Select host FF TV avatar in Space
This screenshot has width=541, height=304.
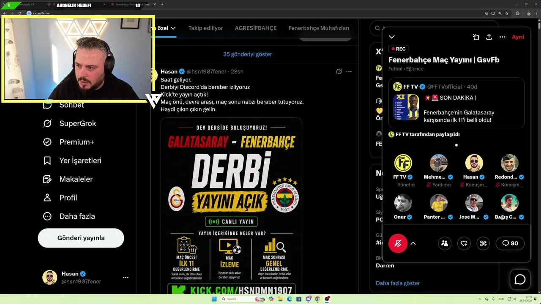[403, 163]
